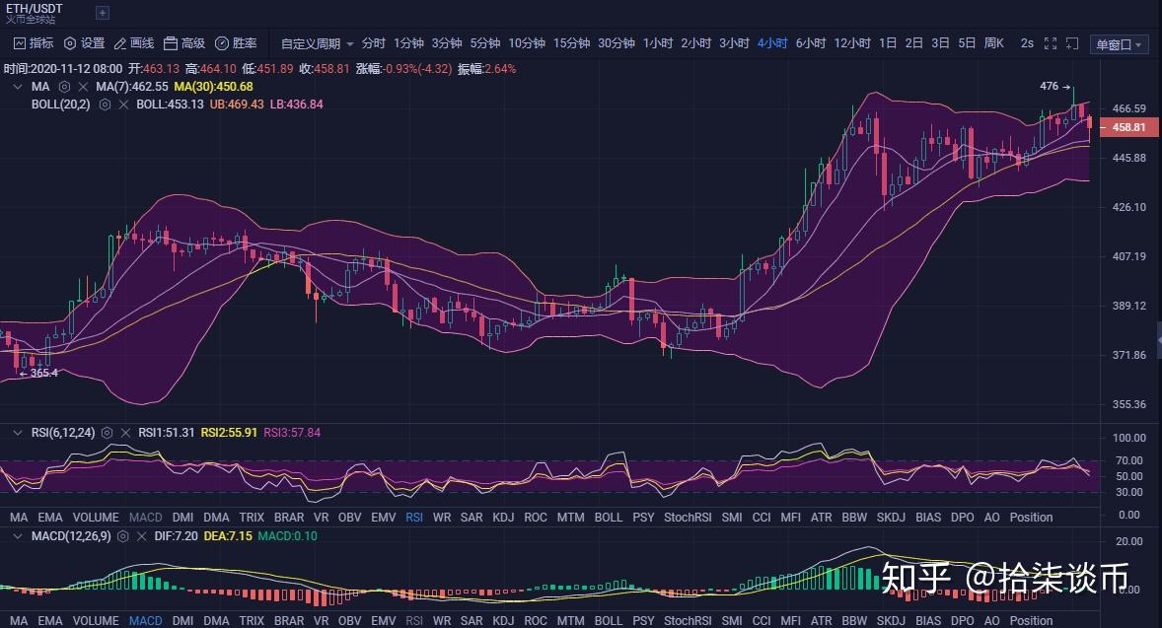Select the 1分钟 interval
Screen dimensions: 1162x628
click(409, 43)
